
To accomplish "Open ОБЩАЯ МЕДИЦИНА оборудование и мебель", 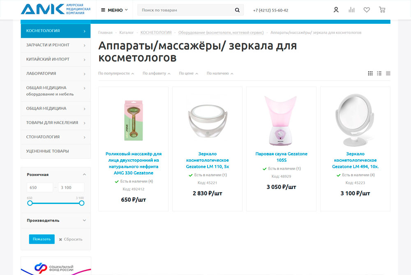I will click(55, 91).
